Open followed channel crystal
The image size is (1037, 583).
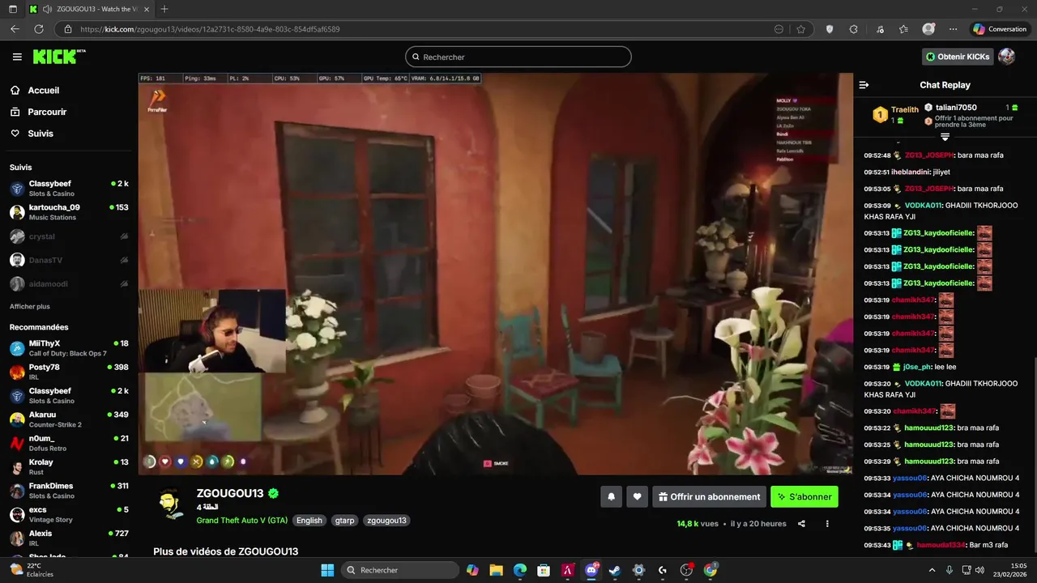[69, 236]
